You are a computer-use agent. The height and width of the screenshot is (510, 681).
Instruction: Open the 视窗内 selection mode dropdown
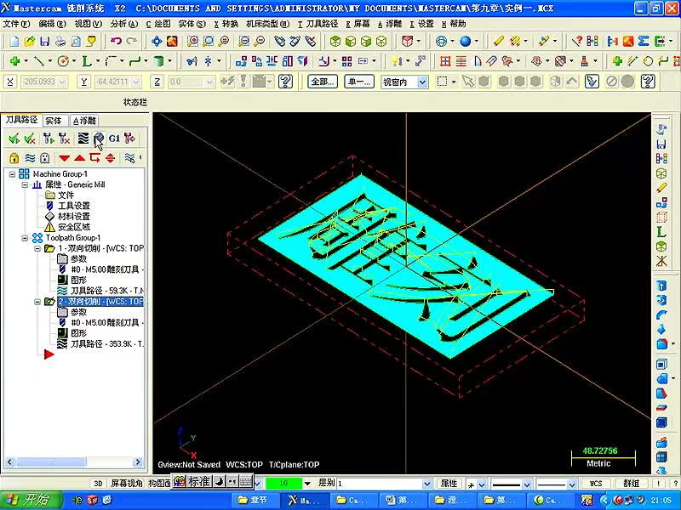click(422, 82)
